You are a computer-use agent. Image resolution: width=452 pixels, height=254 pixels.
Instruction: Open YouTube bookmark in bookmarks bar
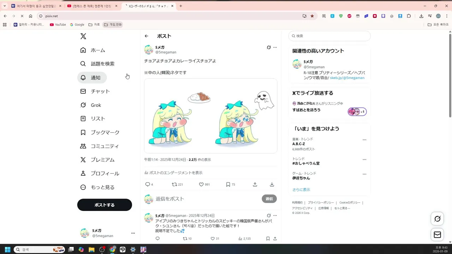pyautogui.click(x=58, y=25)
